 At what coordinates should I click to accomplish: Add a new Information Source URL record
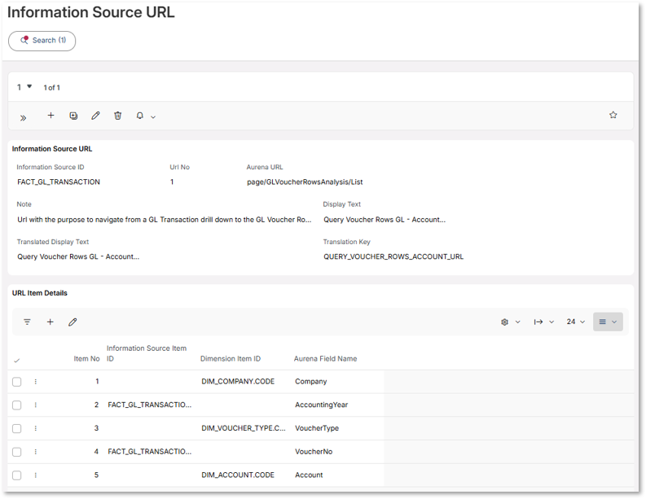coord(51,116)
